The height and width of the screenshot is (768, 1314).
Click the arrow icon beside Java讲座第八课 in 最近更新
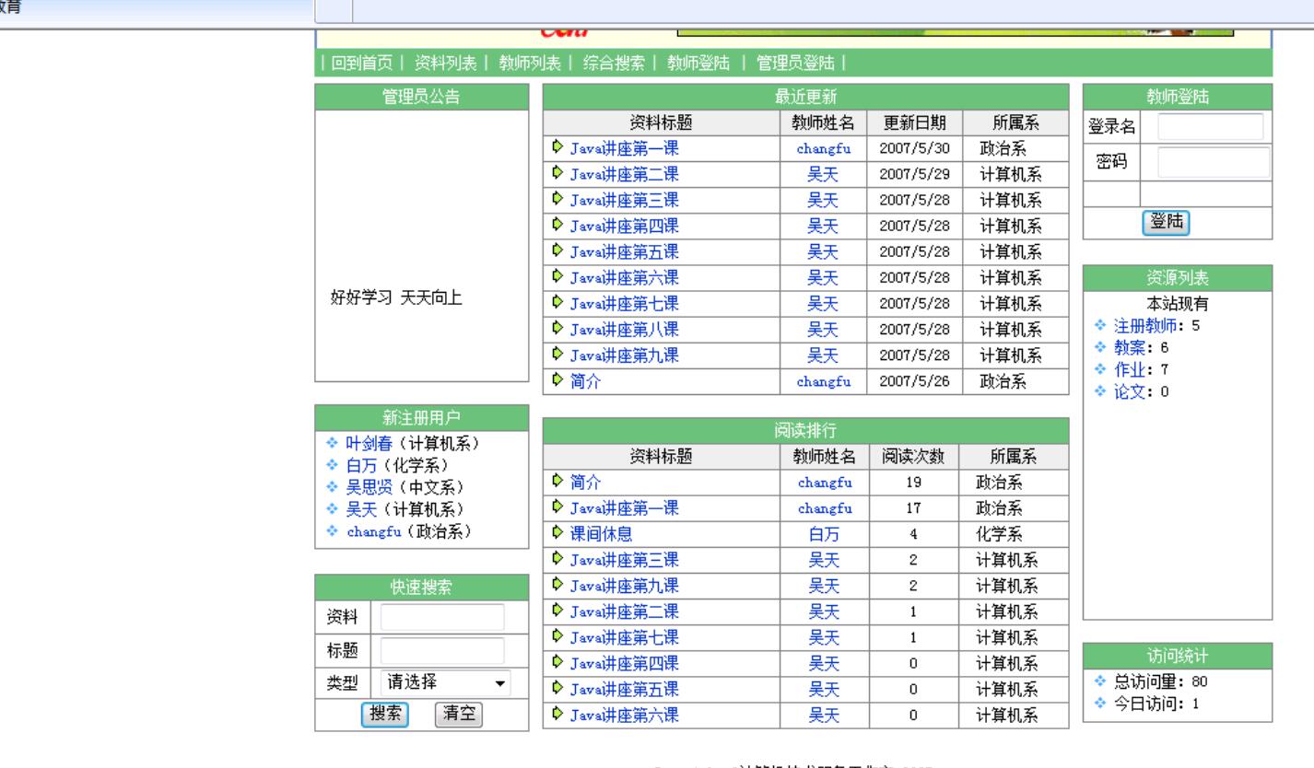[x=557, y=327]
